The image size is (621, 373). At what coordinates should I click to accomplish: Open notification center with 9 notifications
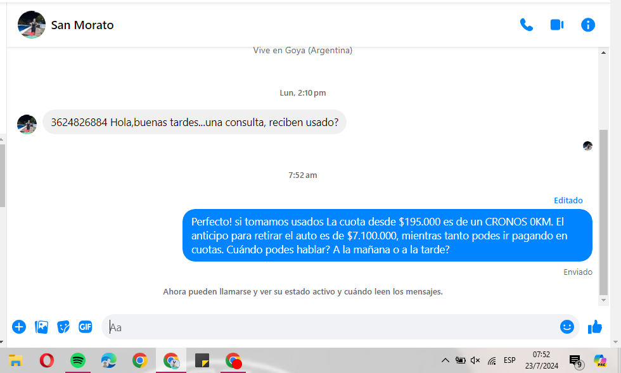(576, 361)
